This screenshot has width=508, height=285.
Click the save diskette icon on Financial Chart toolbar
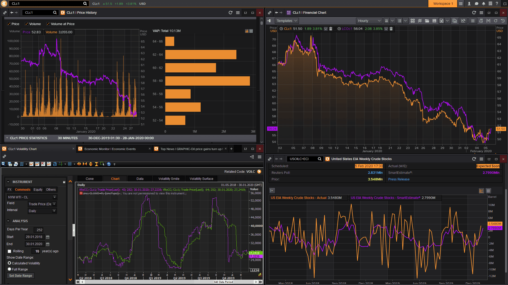(x=434, y=21)
